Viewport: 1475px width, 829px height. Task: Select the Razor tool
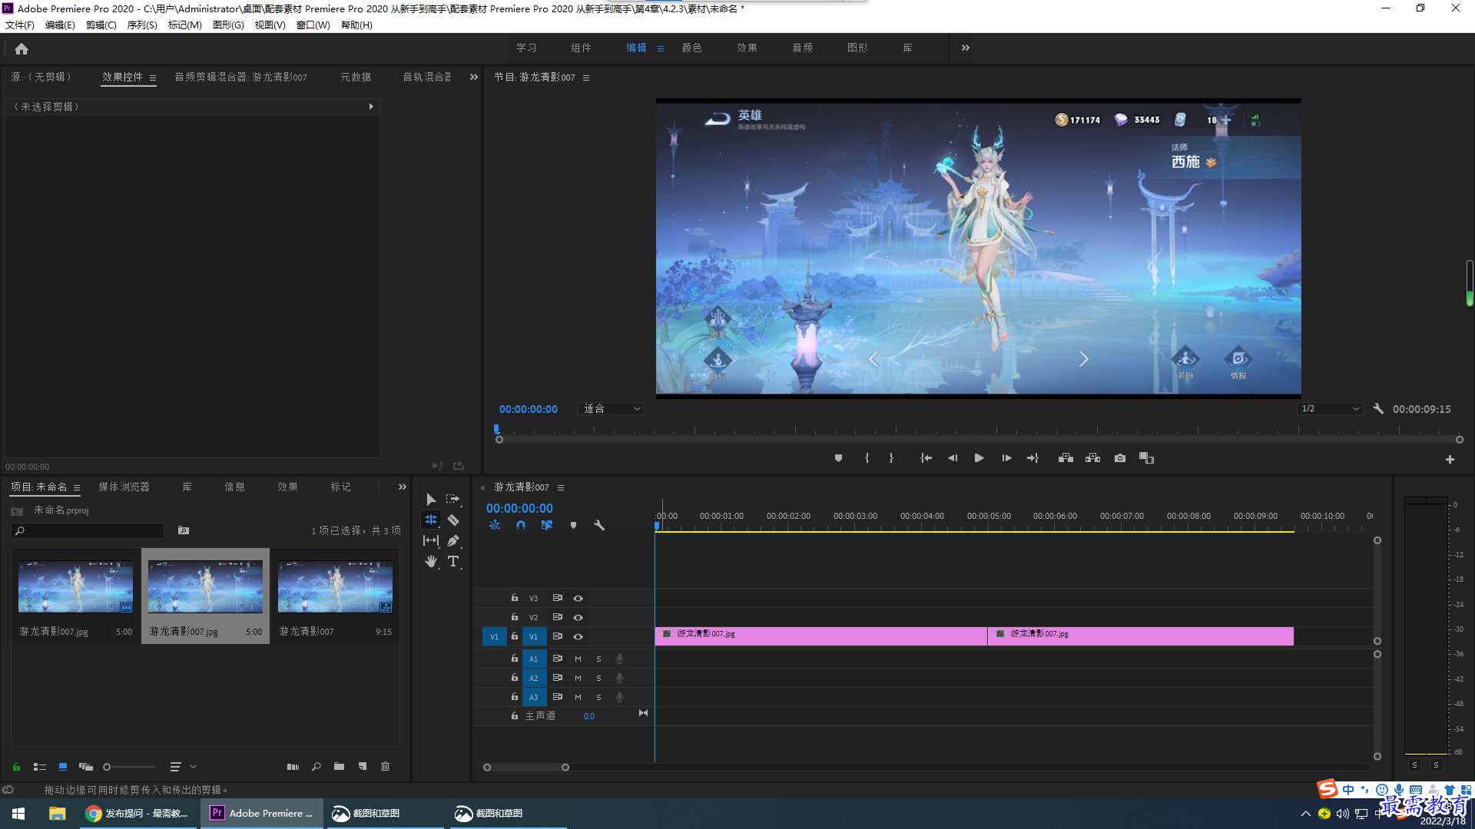coord(453,520)
